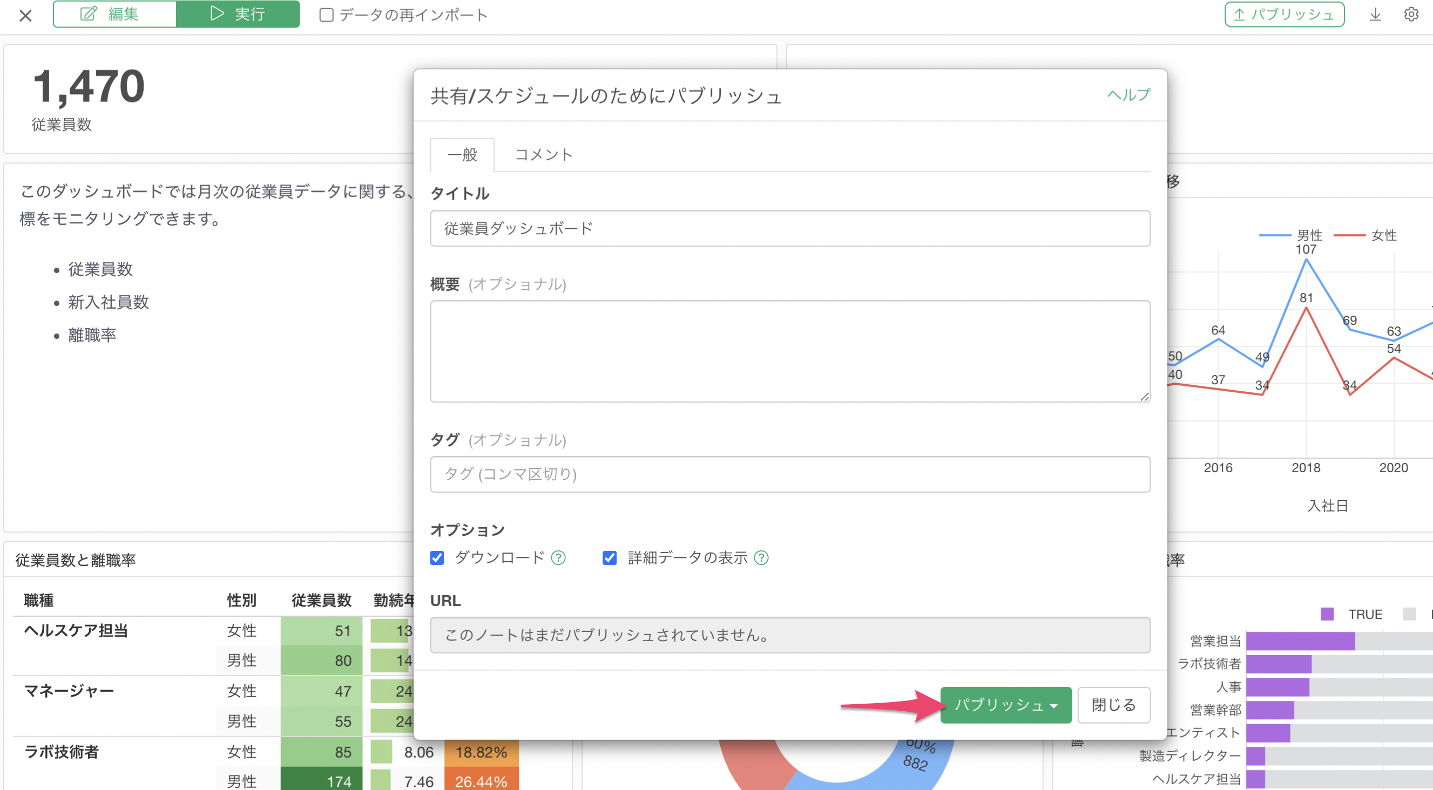Screen dimensions: 1433x790
Task: Click the 性別 column header
Action: 241,601
